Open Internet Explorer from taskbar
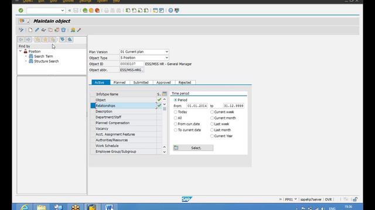The width and height of the screenshot is (375, 210). (x=25, y=207)
